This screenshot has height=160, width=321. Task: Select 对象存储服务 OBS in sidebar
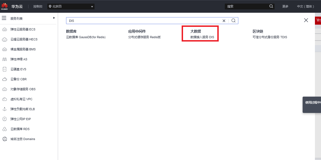[x=23, y=89]
